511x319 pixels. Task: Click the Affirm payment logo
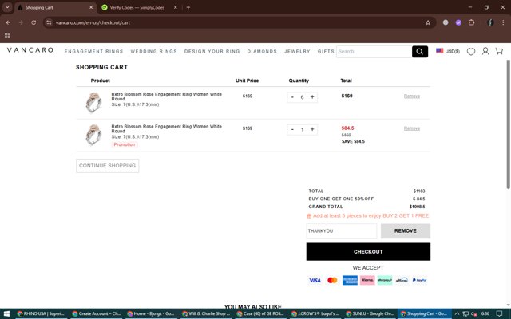pos(402,280)
